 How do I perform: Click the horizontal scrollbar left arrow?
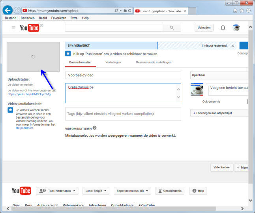coord(8,209)
